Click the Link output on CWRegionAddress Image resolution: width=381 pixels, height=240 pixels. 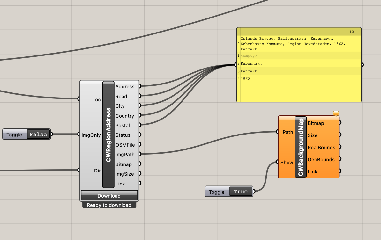pos(120,184)
